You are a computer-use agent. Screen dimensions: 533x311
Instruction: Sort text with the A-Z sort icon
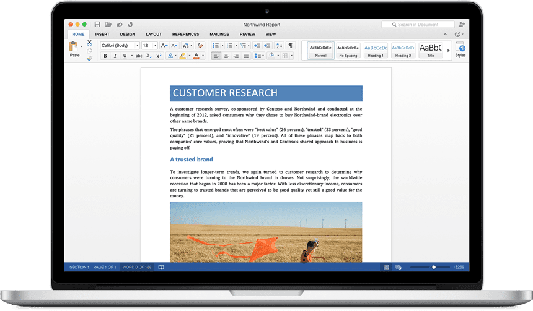click(279, 45)
